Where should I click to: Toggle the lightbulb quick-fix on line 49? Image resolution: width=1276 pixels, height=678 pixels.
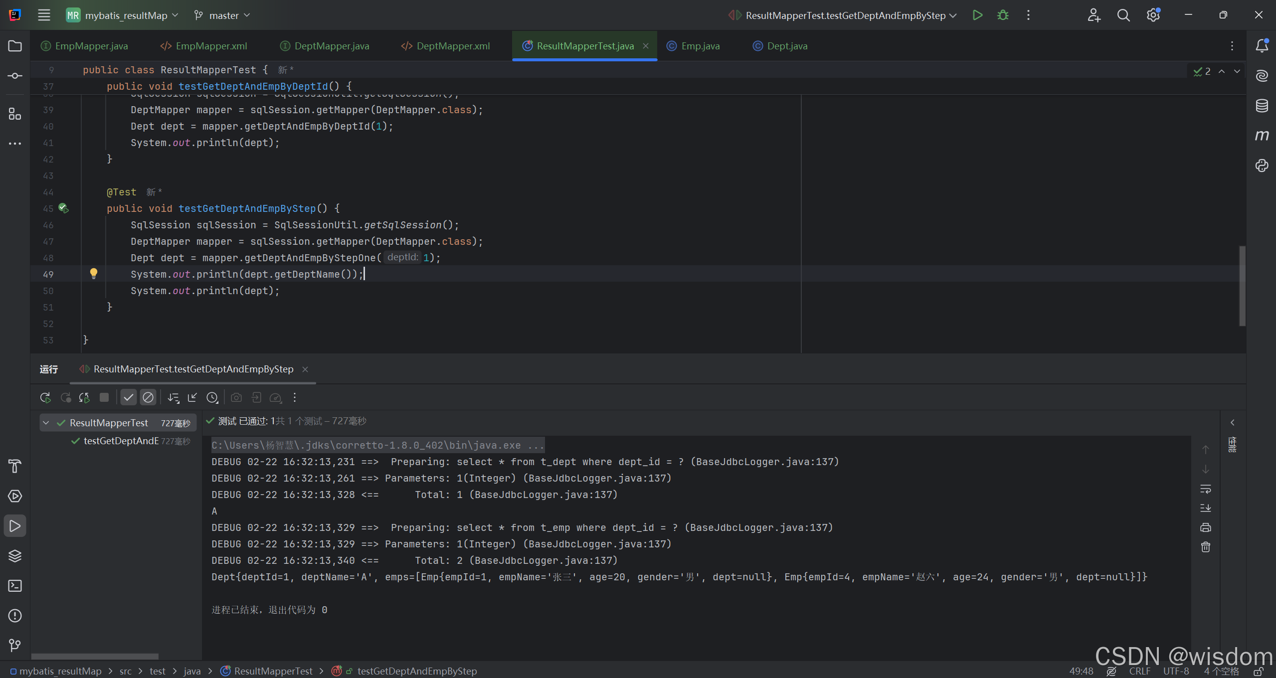point(94,273)
